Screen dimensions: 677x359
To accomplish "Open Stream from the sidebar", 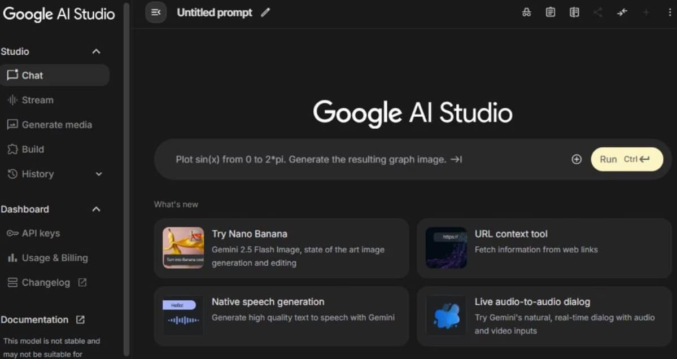I will (38, 100).
